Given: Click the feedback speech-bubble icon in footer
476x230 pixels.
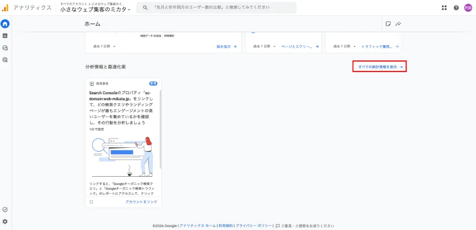Looking at the screenshot, I should tap(278, 226).
